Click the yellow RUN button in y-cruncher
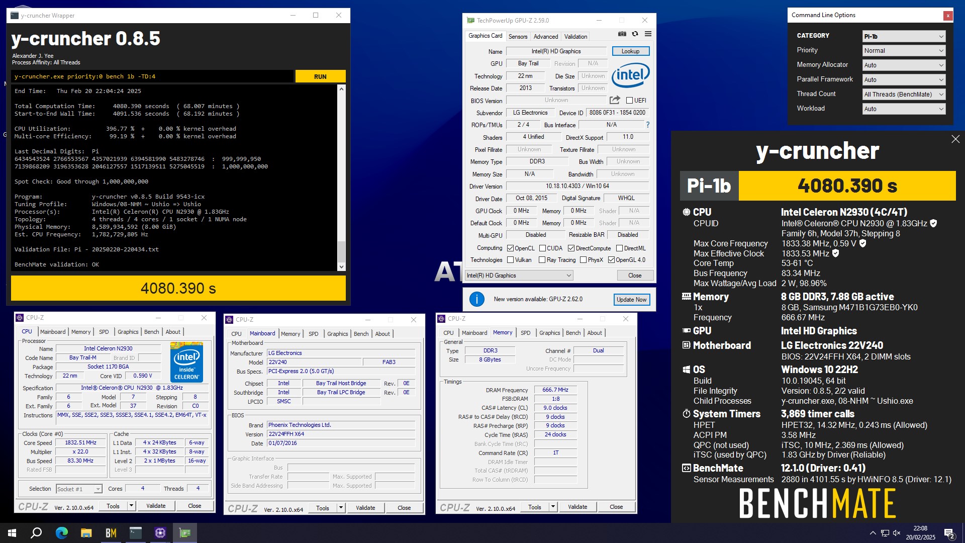 click(x=320, y=76)
